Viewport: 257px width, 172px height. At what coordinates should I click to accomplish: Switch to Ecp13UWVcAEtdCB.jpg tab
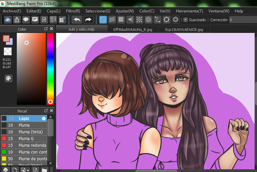point(184,29)
